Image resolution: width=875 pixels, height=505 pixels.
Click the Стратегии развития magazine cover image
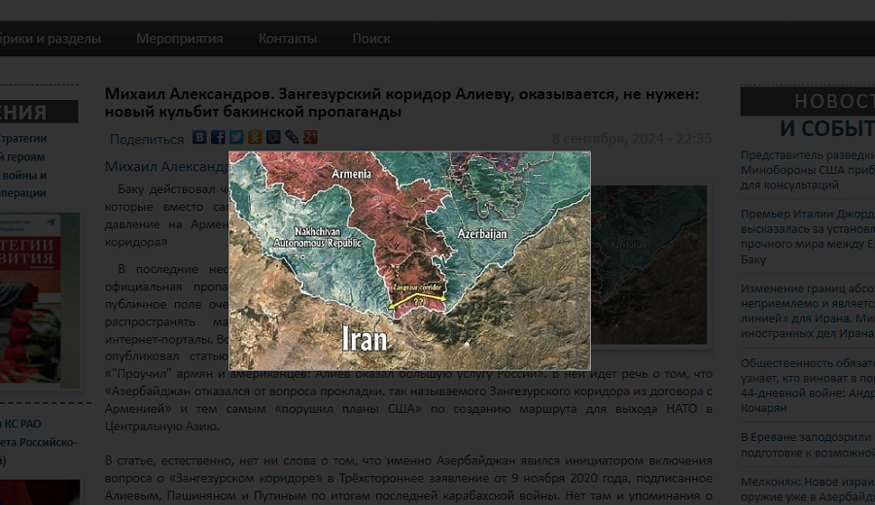coord(40,300)
